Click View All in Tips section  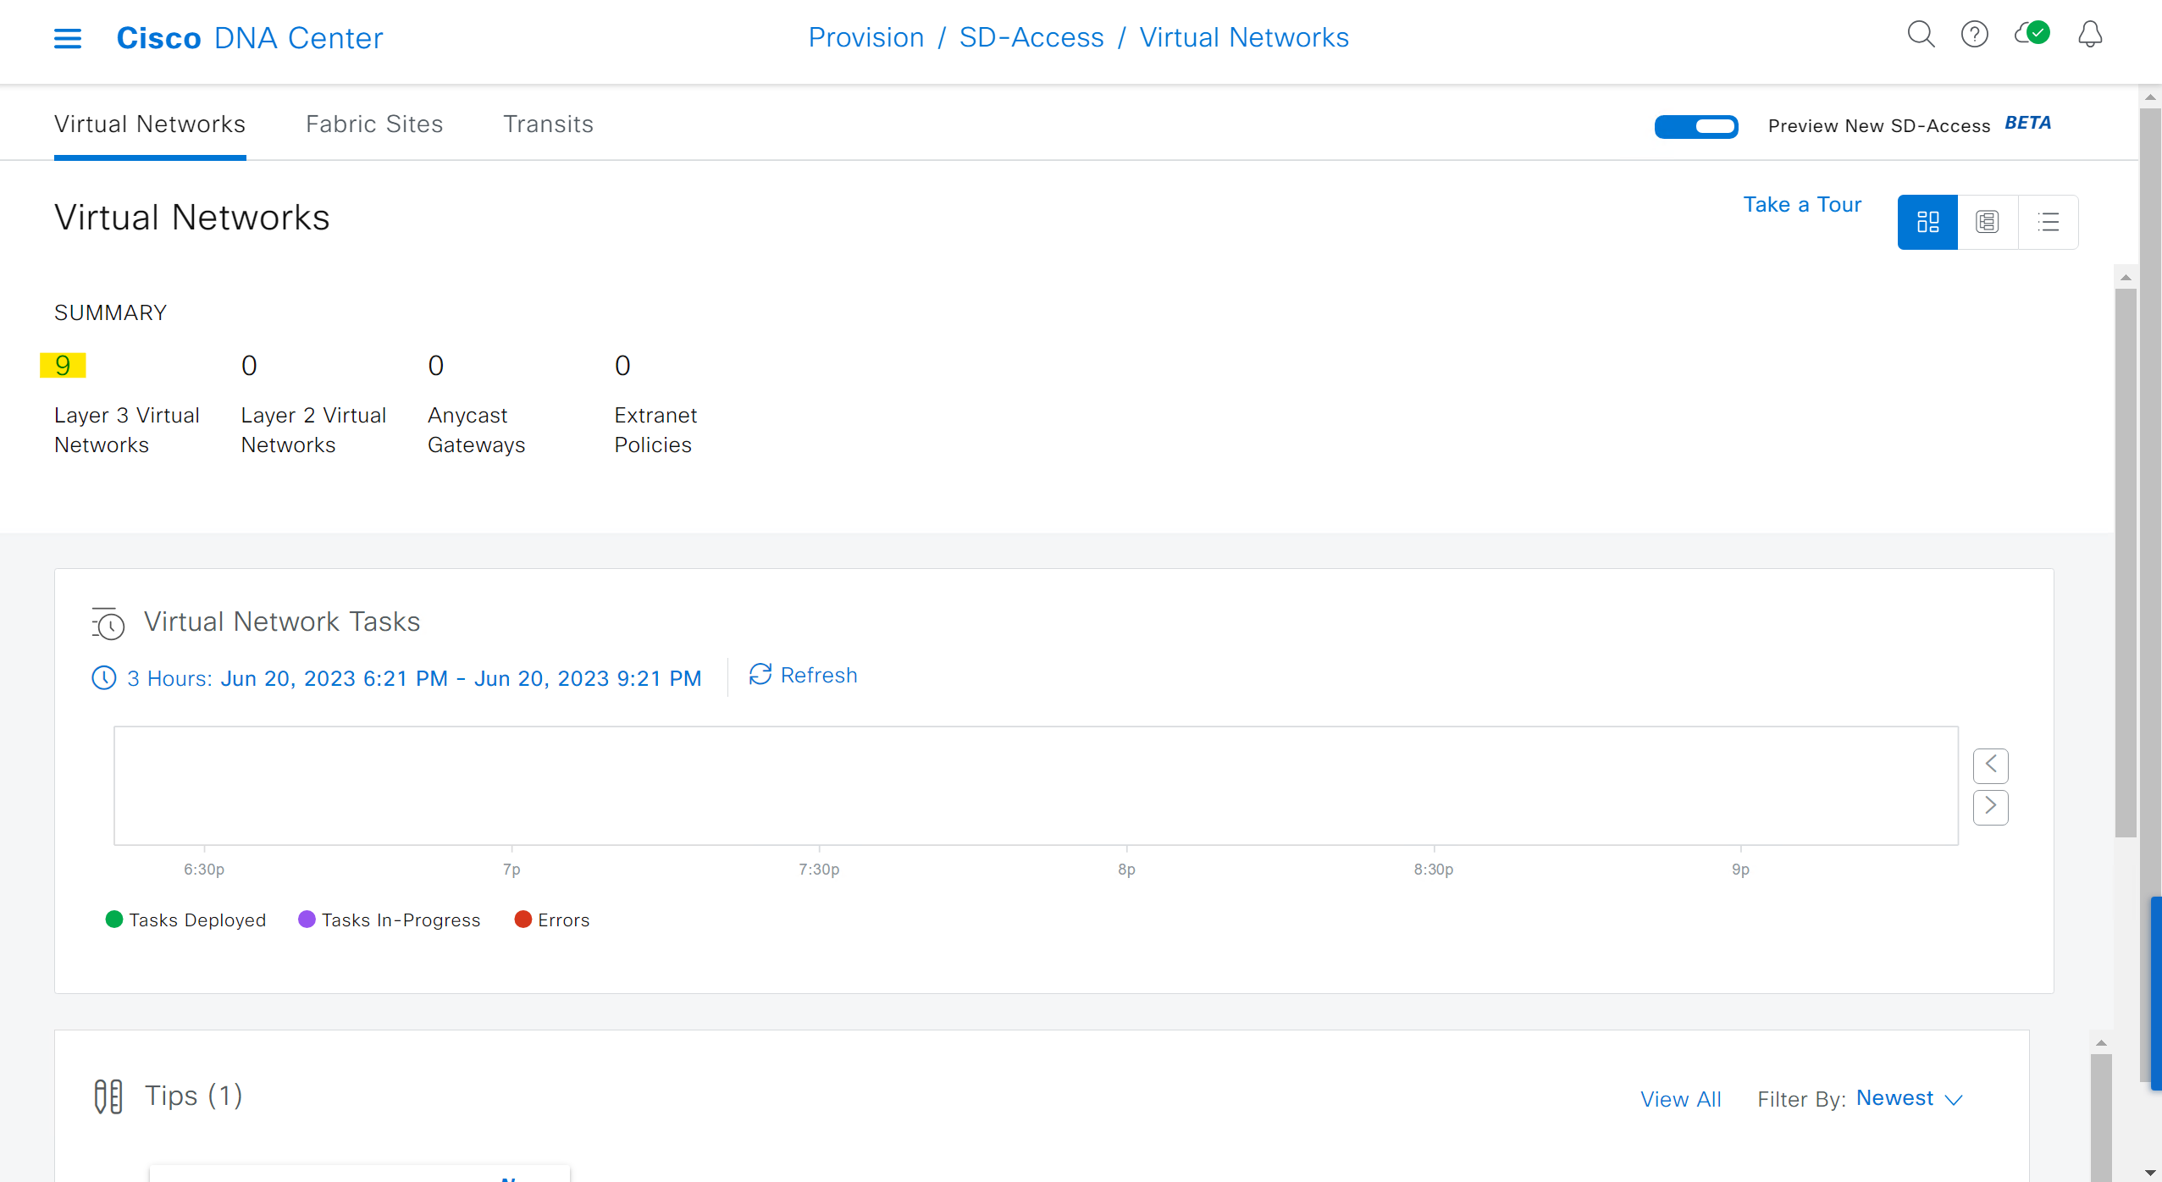coord(1681,1098)
